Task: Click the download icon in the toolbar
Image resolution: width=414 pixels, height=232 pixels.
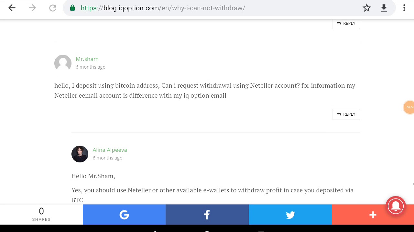Action: (x=384, y=8)
